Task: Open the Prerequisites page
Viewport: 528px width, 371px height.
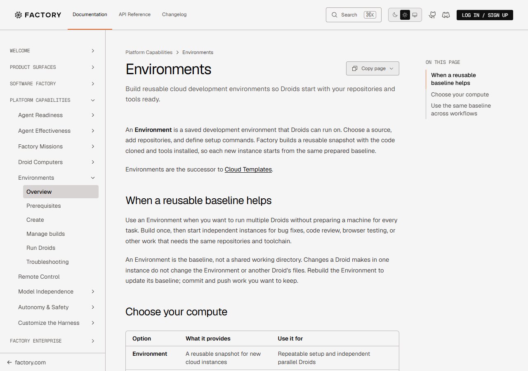Action: pos(44,206)
